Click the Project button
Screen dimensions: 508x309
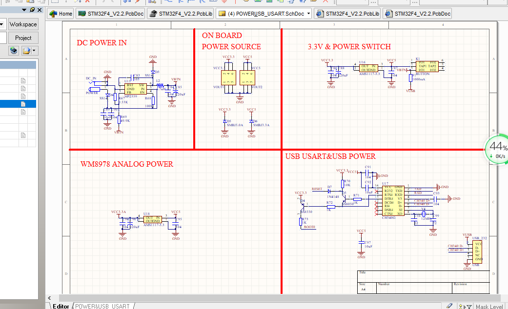[x=23, y=38]
